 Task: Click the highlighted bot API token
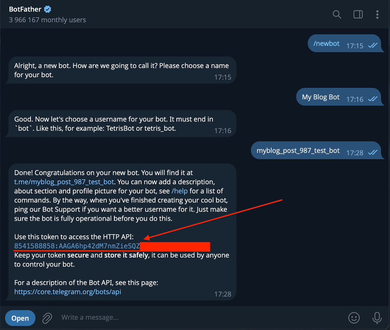point(77,246)
